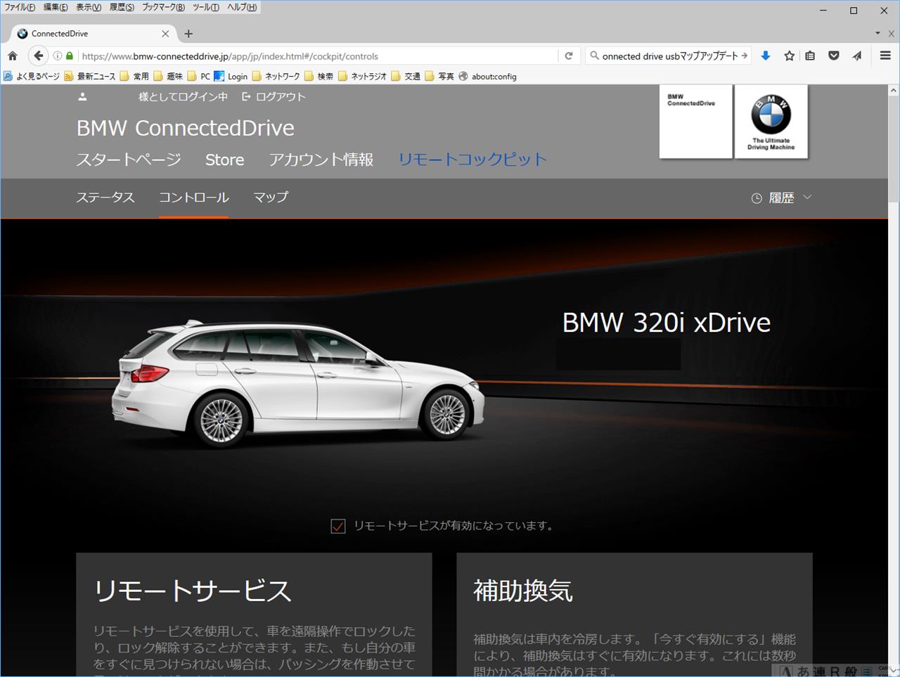Click the Firefox home button
This screenshot has height=677, width=900.
tap(13, 56)
